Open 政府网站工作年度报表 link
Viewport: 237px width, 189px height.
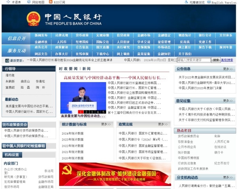click(x=193, y=168)
